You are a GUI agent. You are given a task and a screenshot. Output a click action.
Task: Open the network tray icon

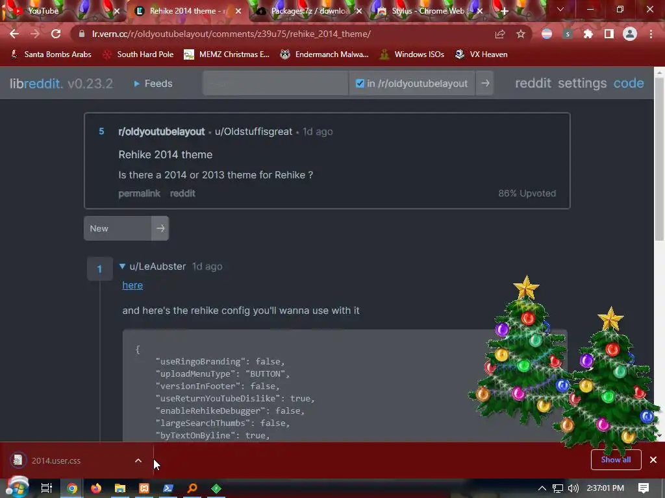(x=558, y=488)
